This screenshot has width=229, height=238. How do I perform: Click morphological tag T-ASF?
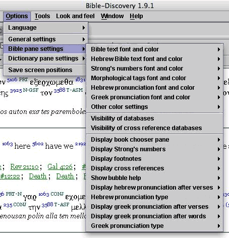coord(62,205)
